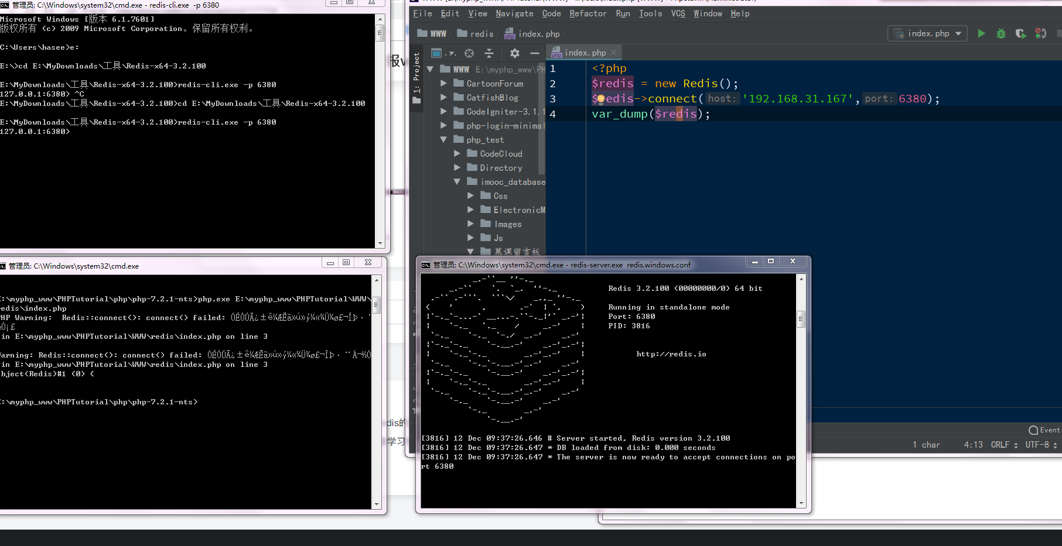
Task: Collapse all in the project panel
Action: click(489, 53)
